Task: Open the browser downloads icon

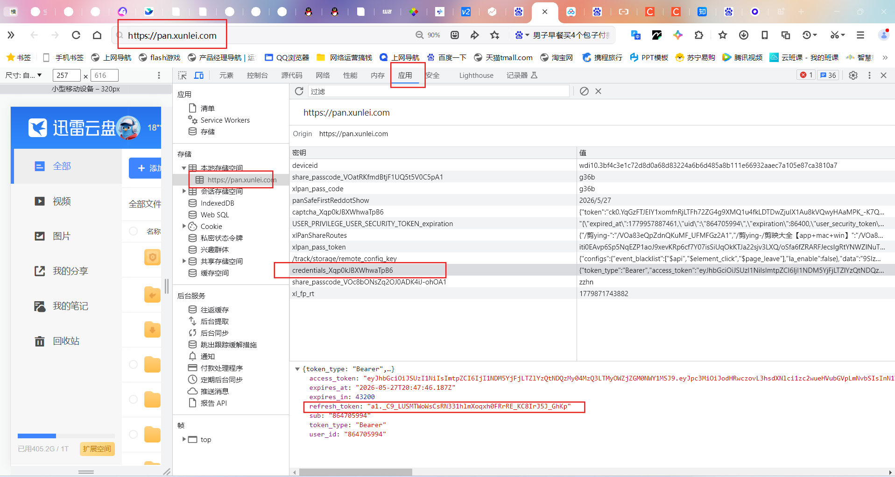Action: (x=744, y=35)
